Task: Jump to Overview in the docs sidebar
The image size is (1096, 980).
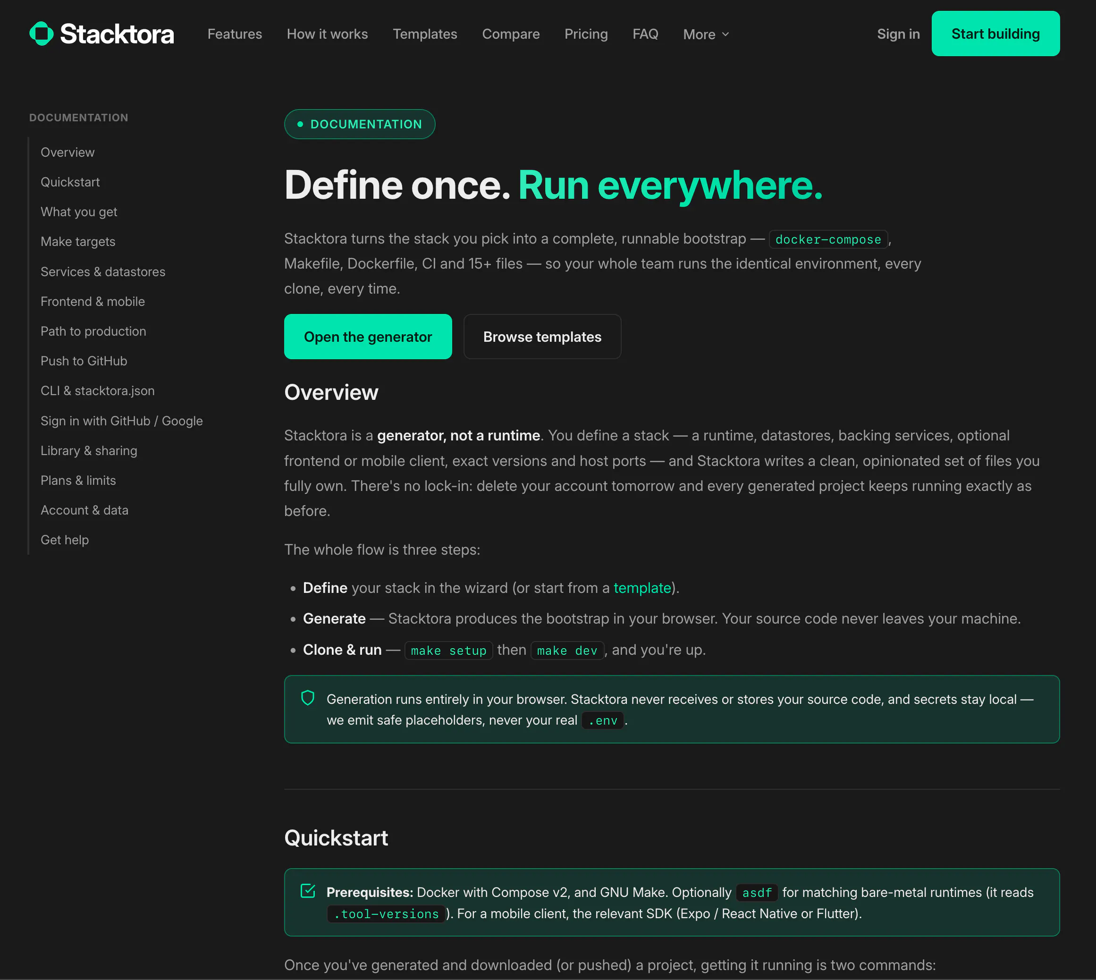Action: (x=68, y=152)
